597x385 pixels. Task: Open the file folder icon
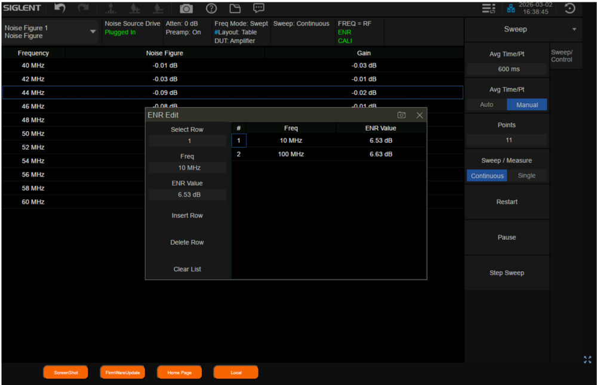pos(235,8)
